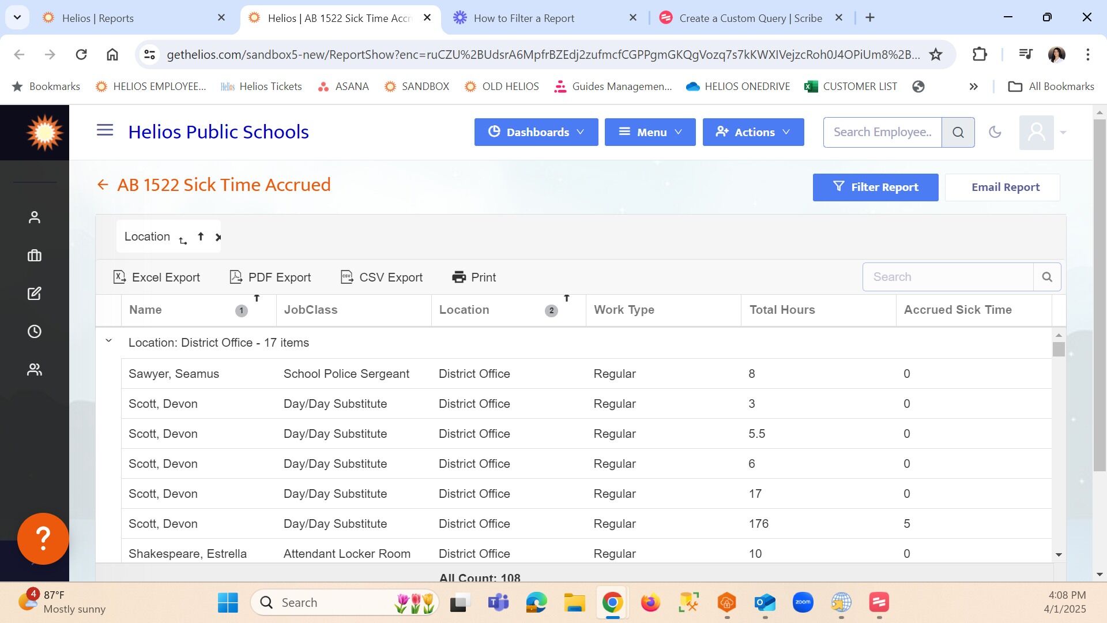Open the clock icon in sidebar
The image size is (1107, 623).
click(35, 332)
